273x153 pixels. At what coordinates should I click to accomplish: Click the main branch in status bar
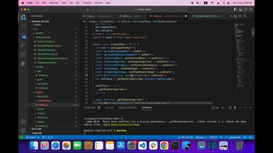[x=31, y=137]
